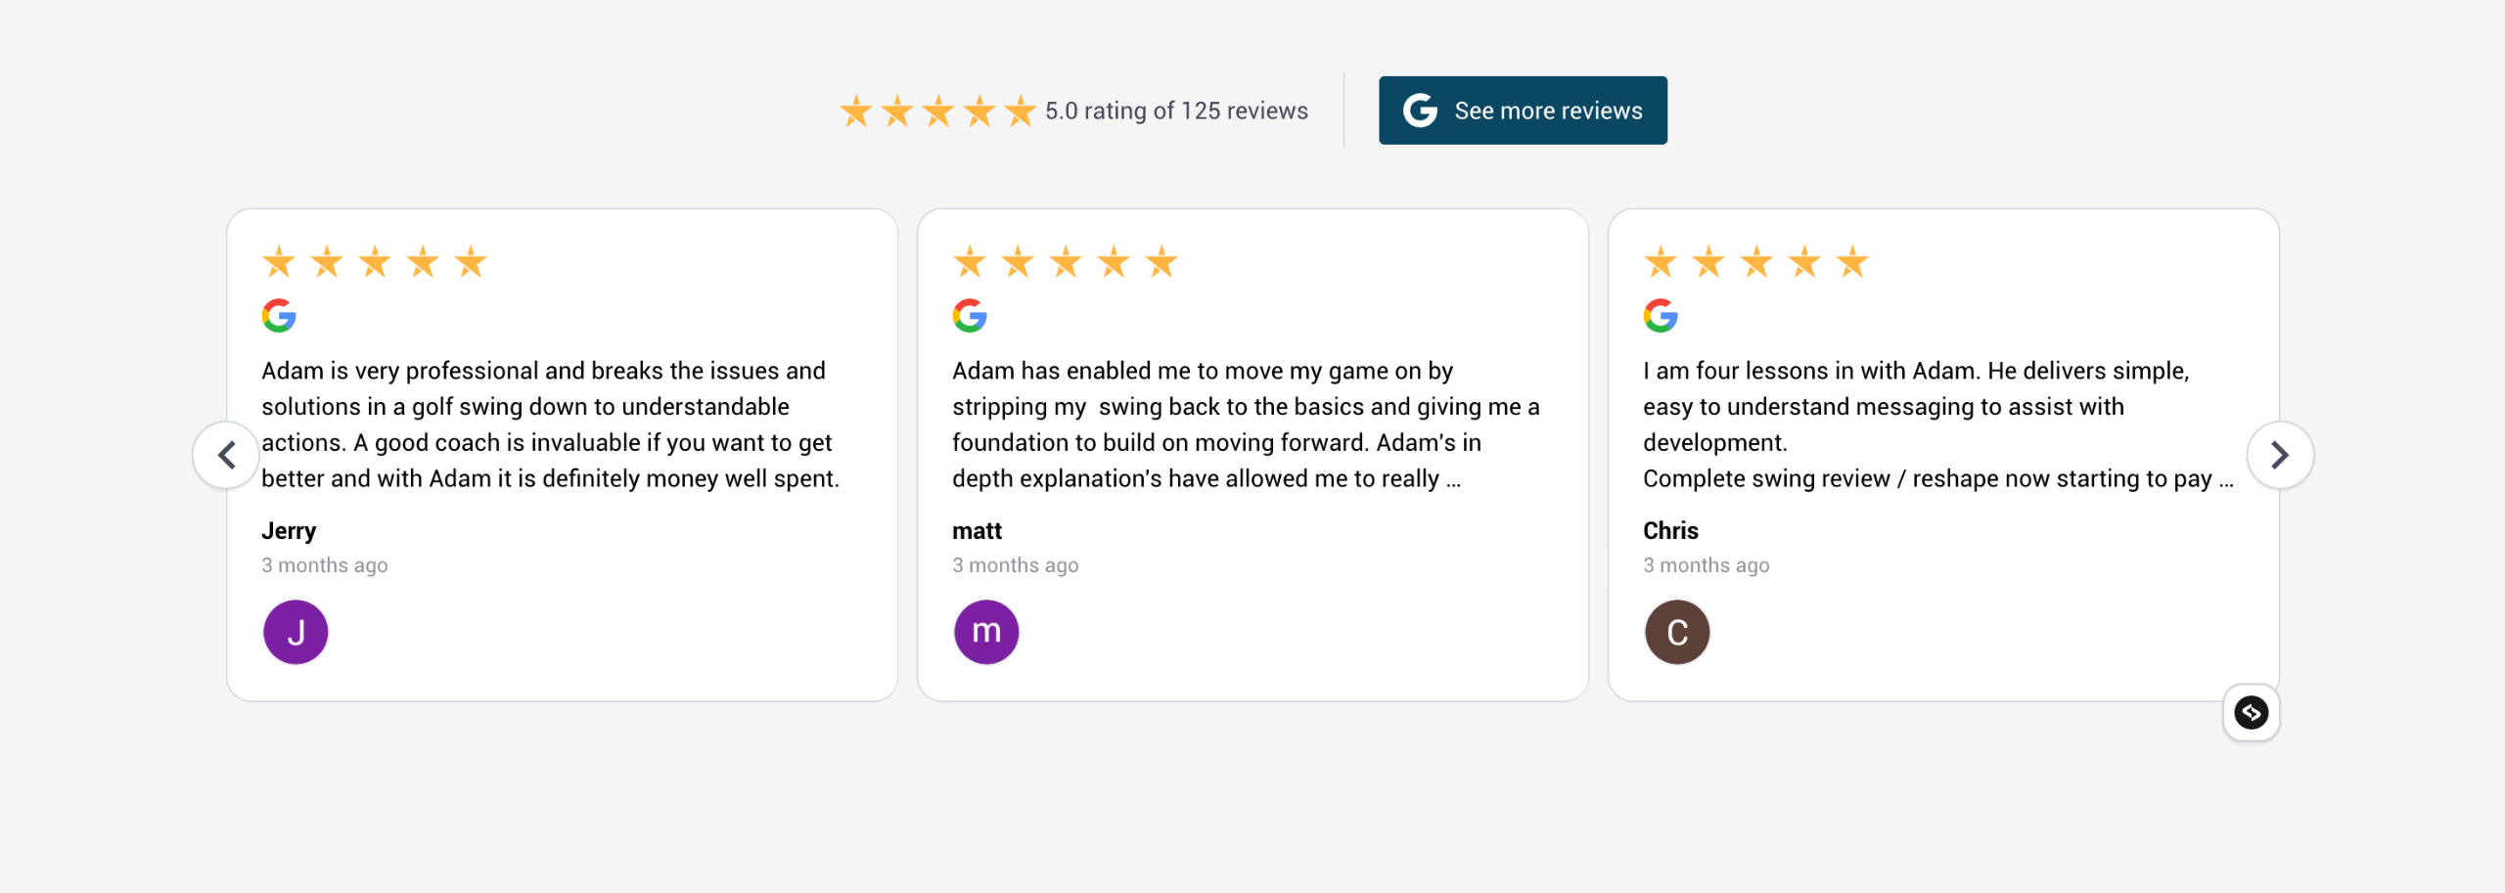2505x893 pixels.
Task: Open reviewer name Jerry
Action: click(x=289, y=531)
